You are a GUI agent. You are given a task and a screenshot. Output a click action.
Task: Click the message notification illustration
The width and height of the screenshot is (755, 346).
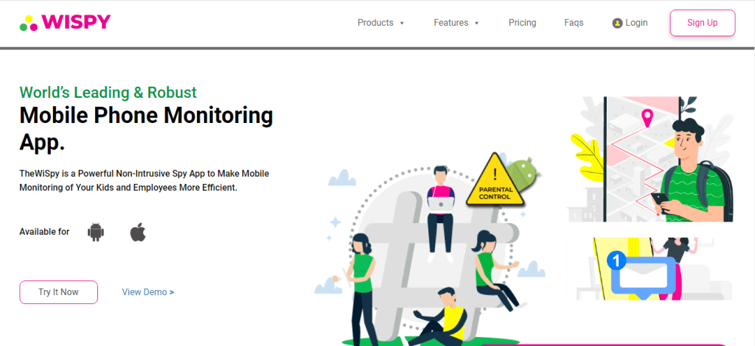(649, 269)
